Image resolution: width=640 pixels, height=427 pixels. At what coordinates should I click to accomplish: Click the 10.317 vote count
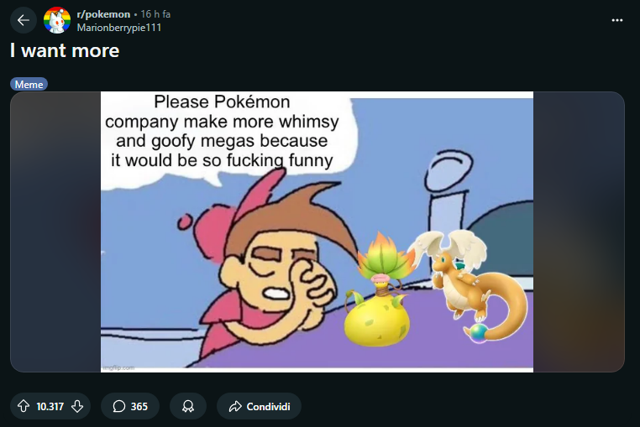click(x=50, y=407)
